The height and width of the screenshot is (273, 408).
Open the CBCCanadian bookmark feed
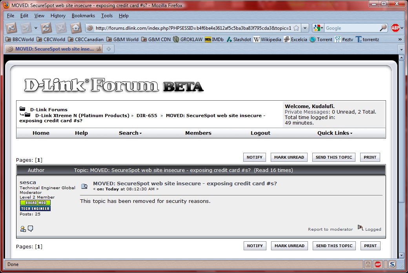point(86,40)
